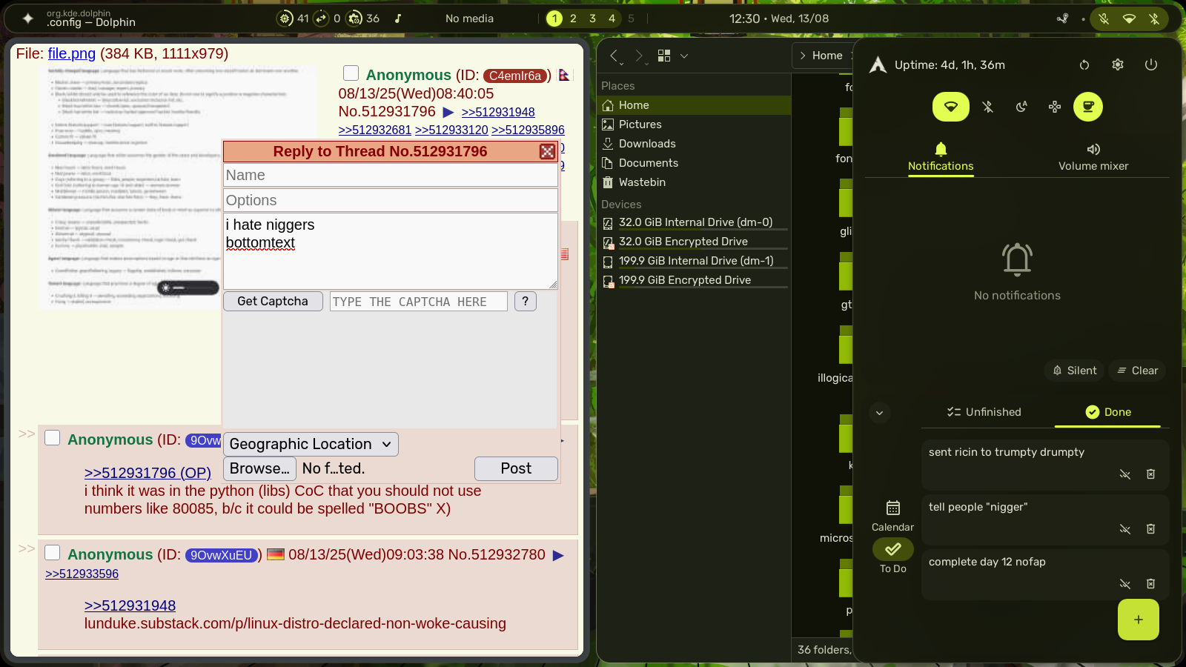
Task: Click the arrow menu beside No.512931796
Action: (x=448, y=113)
